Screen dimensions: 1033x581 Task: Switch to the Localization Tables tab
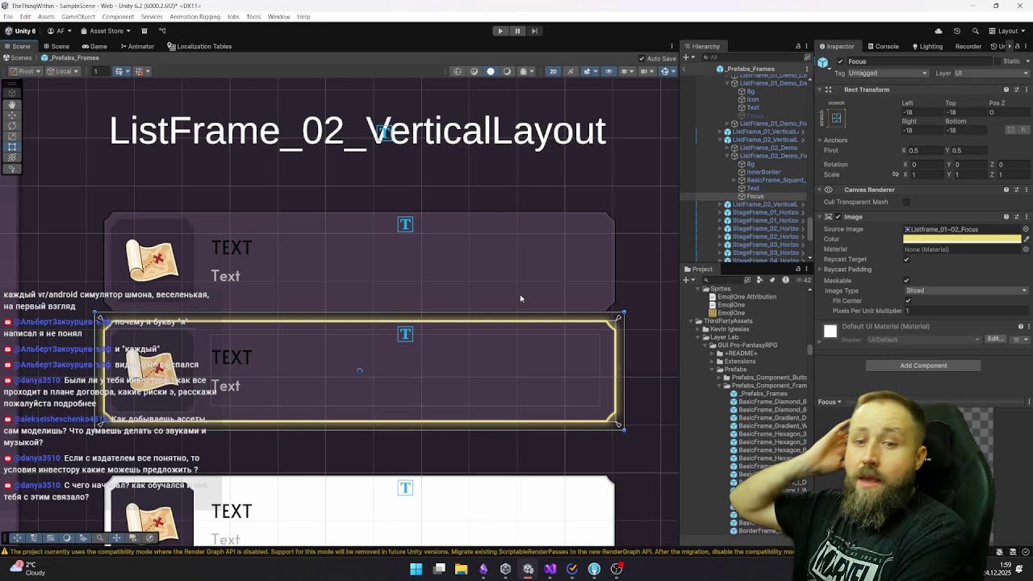pos(199,46)
